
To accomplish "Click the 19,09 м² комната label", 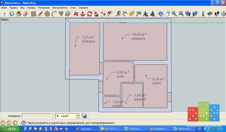I will click(x=139, y=37).
